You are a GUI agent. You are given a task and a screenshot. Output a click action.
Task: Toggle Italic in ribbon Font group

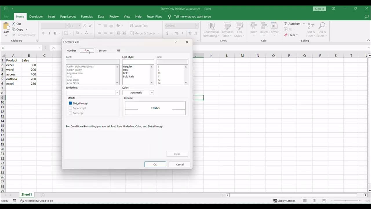(49, 33)
